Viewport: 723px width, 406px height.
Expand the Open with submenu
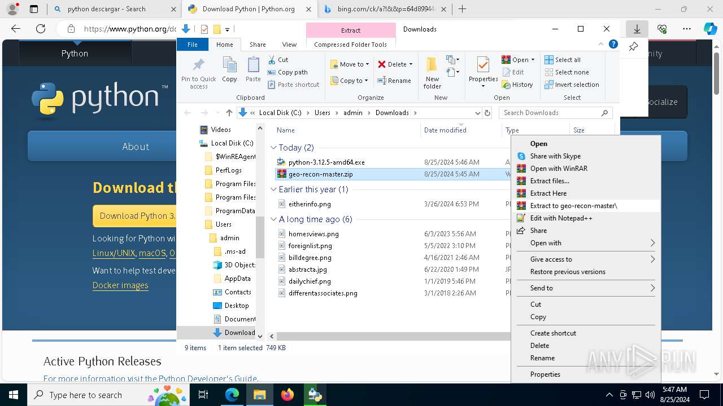tap(652, 243)
